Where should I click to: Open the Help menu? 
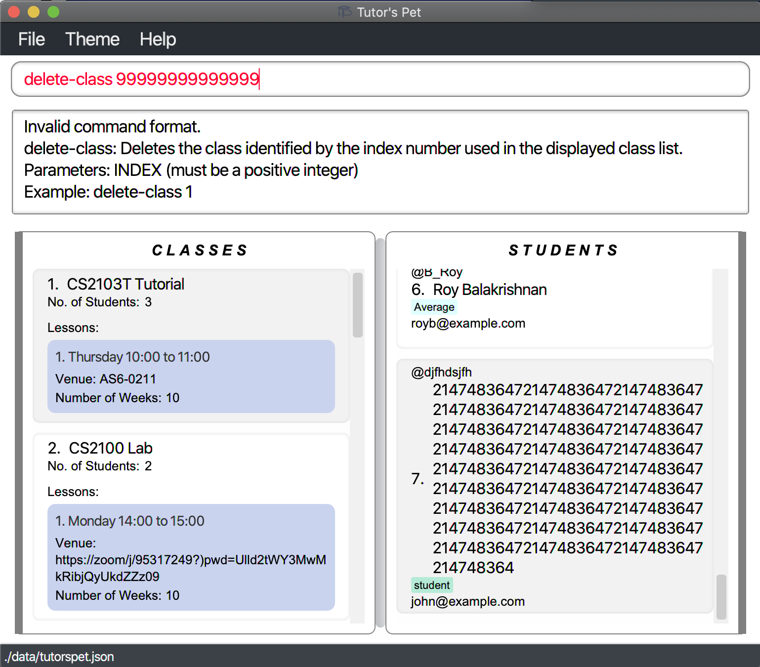[158, 39]
